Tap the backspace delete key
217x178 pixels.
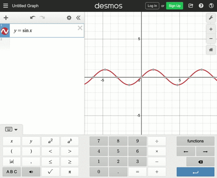click(x=200, y=162)
